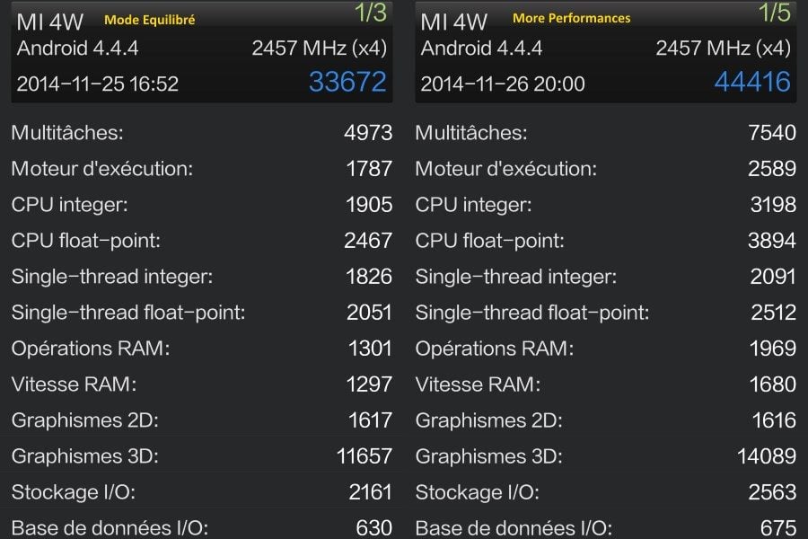Image resolution: width=808 pixels, height=539 pixels.
Task: Click the Graphismes 2D value 1616
Action: point(773,420)
